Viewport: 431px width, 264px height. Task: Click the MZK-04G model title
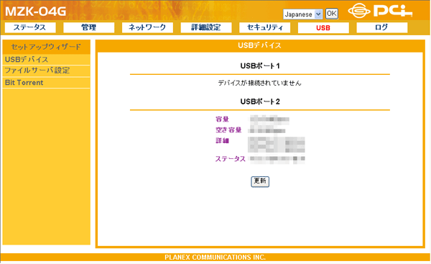pyautogui.click(x=35, y=12)
